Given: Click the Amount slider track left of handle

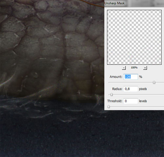Looking at the screenshot, I should click(131, 82).
